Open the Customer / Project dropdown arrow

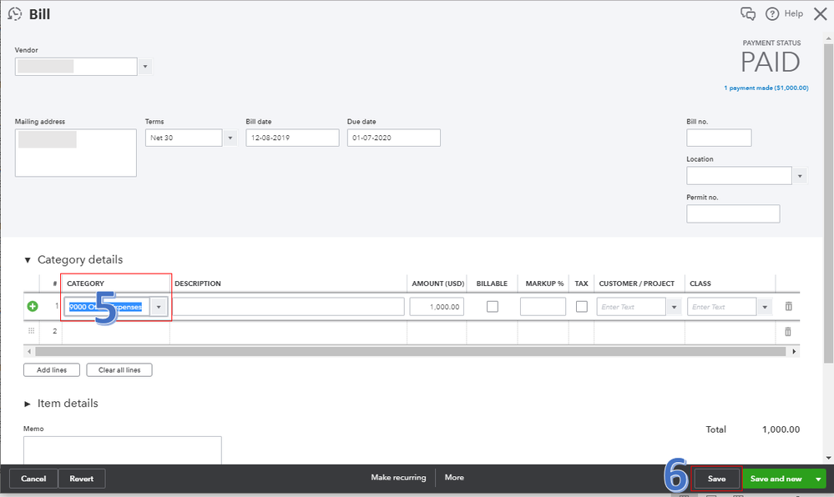click(675, 307)
